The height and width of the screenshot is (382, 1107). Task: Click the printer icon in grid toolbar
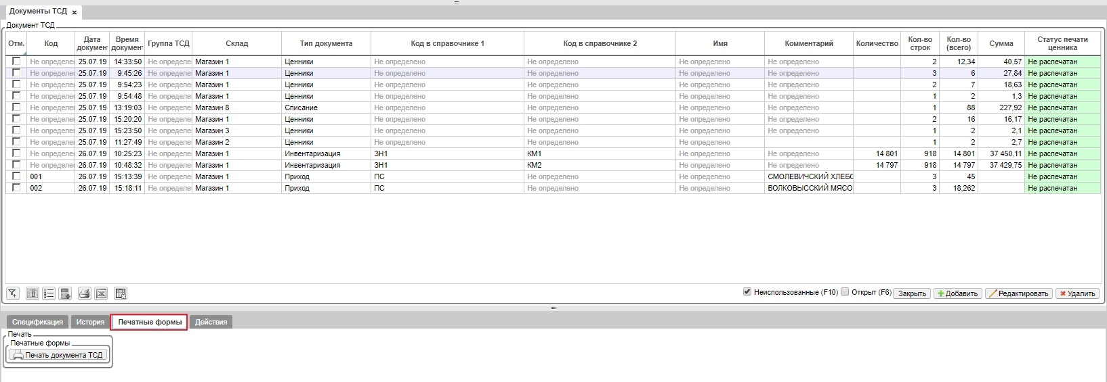[x=84, y=293]
